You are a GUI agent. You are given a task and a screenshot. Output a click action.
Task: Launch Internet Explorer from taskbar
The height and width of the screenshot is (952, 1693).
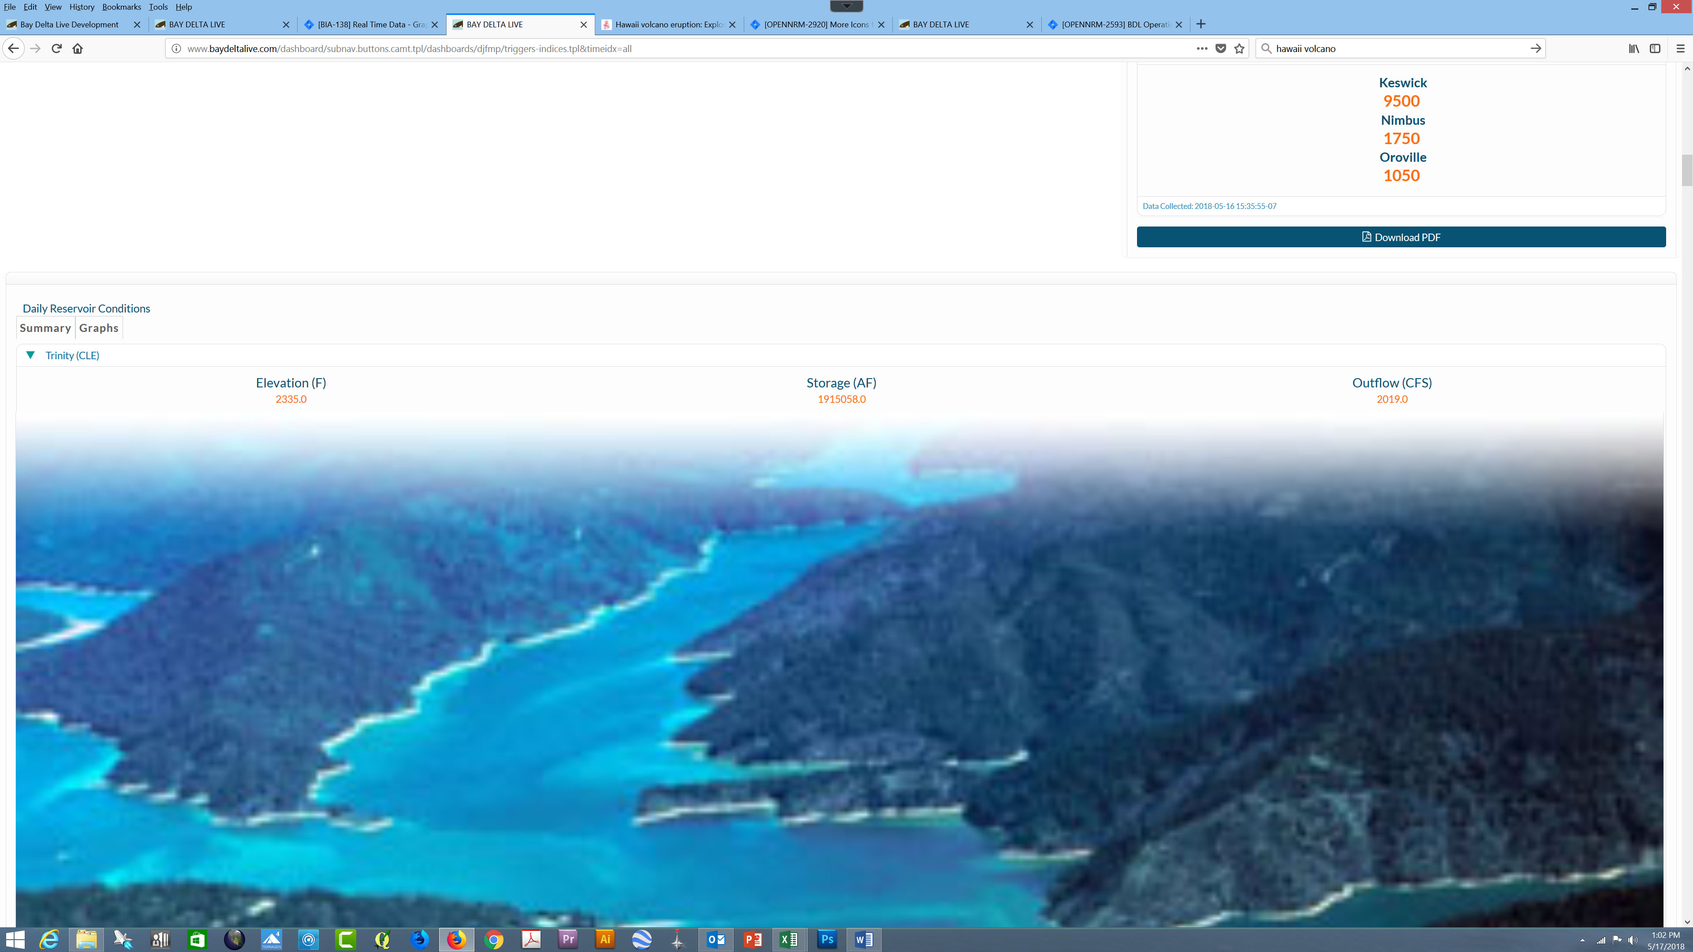pos(49,940)
